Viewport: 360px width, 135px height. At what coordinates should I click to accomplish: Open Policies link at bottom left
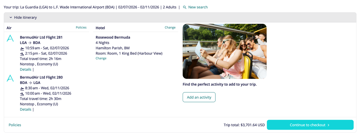pyautogui.click(x=15, y=125)
